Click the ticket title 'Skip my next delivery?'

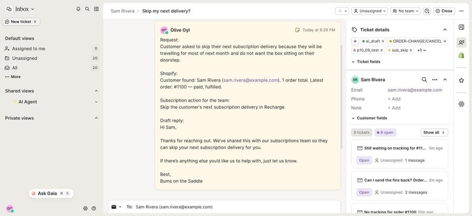click(166, 11)
